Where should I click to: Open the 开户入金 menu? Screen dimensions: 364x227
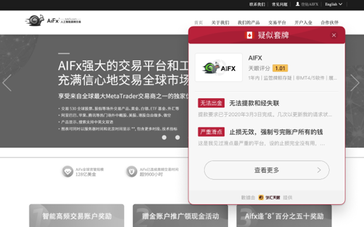click(x=303, y=22)
